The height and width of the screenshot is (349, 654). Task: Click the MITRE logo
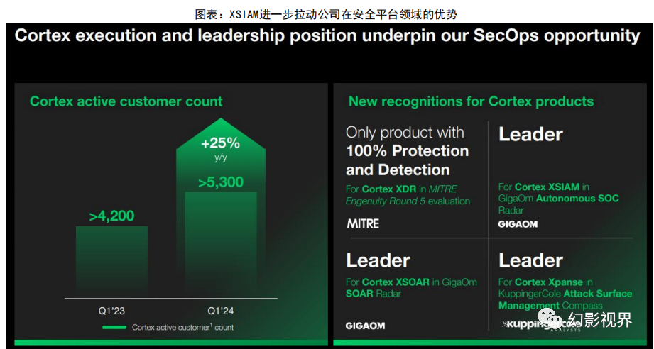[x=363, y=223]
